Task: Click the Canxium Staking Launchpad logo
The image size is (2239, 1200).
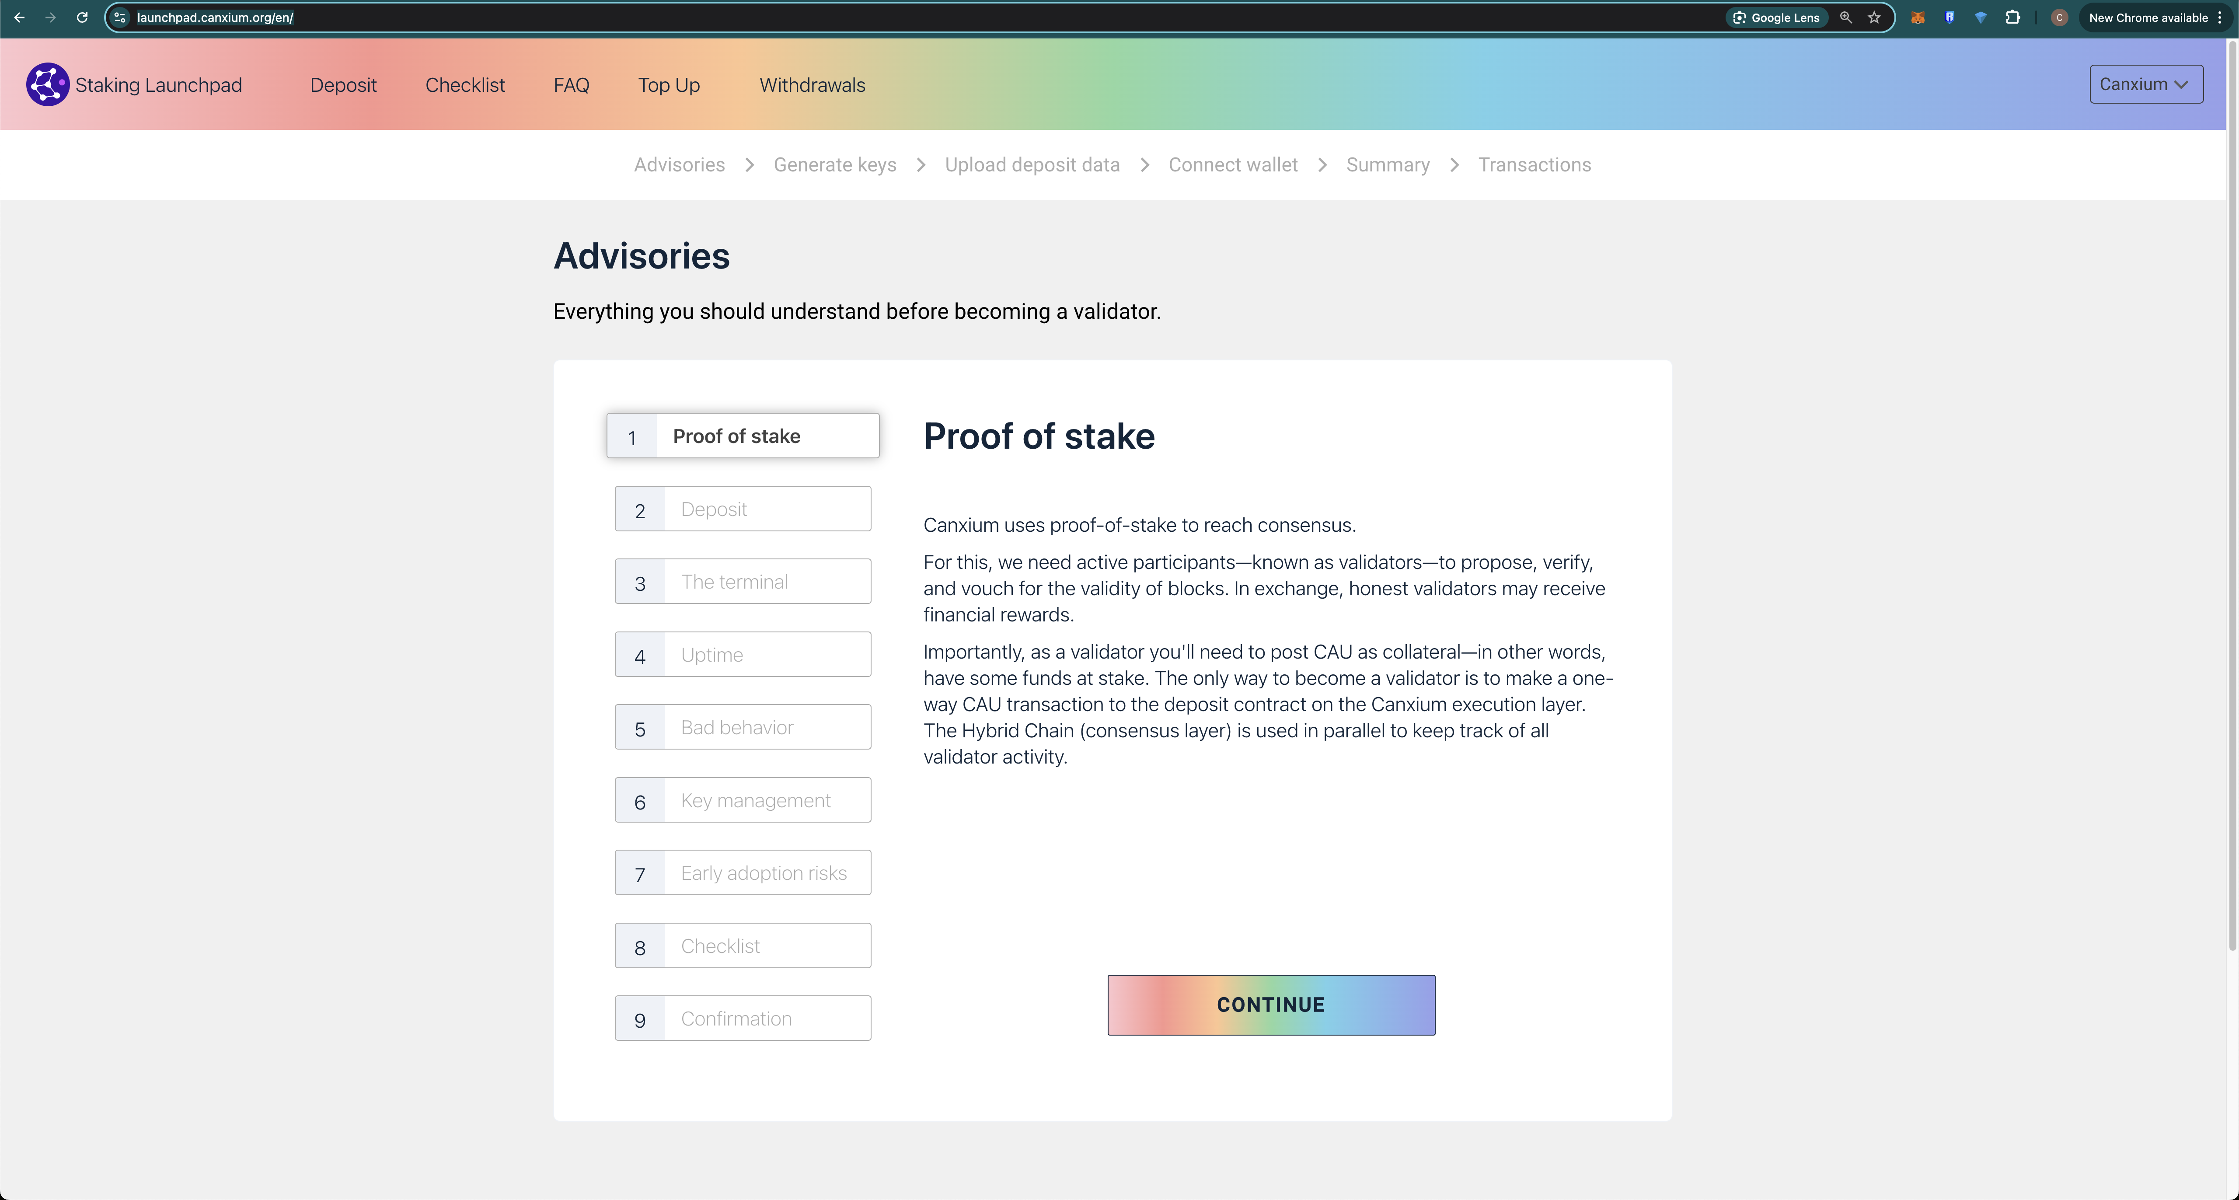Action: click(47, 84)
